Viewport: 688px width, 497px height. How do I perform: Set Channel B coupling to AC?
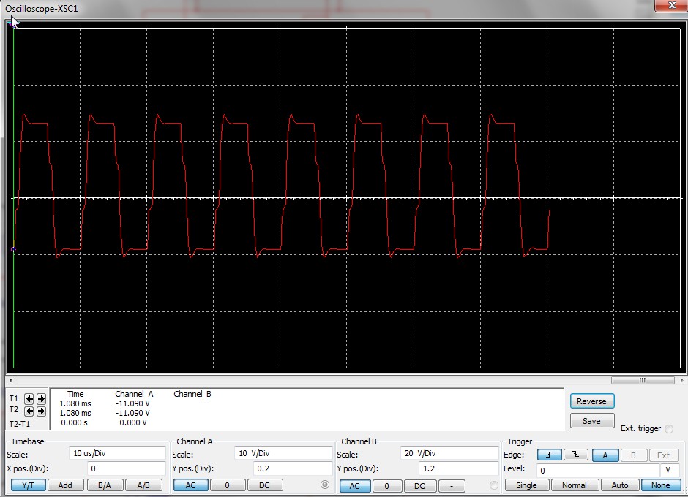(354, 486)
